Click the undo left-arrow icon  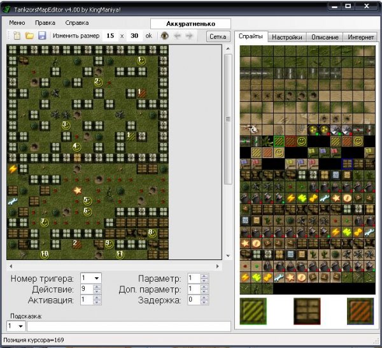click(178, 36)
